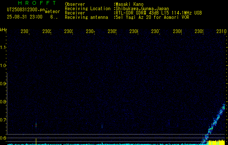Click the red meteor echo near 2301
This screenshot has width=228, height=145.
(36, 125)
